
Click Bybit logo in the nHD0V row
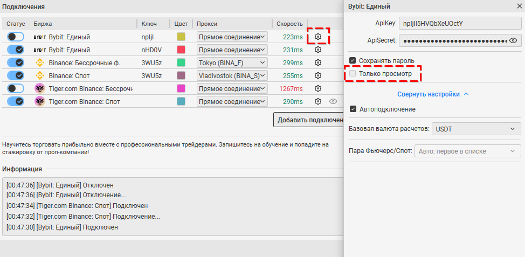click(x=40, y=50)
